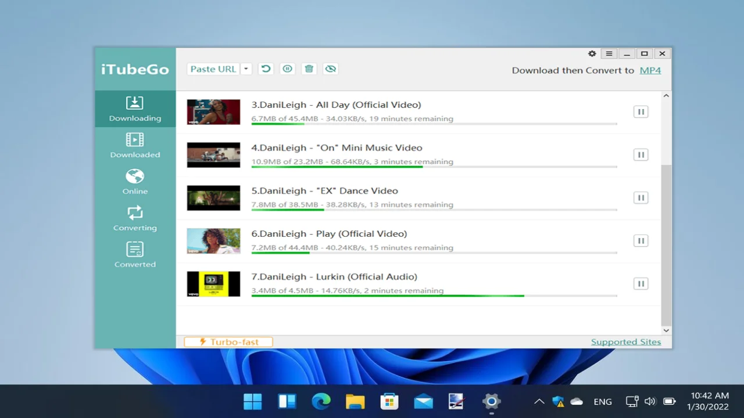Expand the Paste URL dropdown arrow

tap(246, 69)
